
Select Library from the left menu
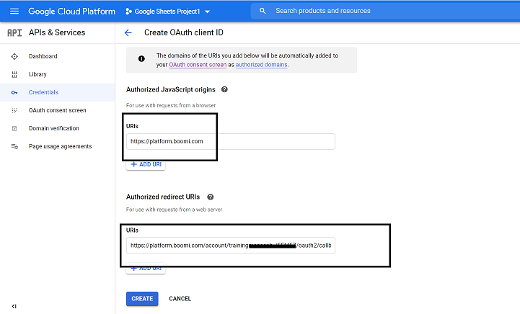[x=38, y=74]
